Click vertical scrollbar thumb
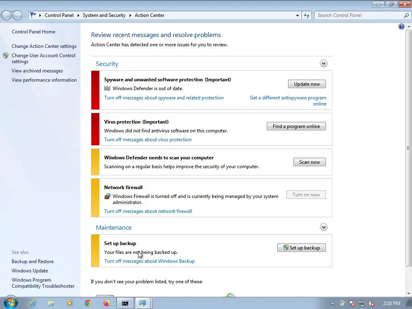This screenshot has width=412, height=309. click(x=408, y=148)
